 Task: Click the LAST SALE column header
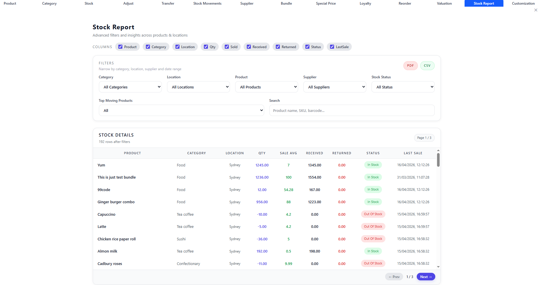coord(413,153)
